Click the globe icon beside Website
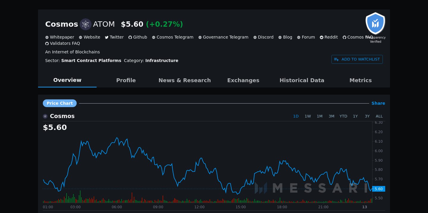 point(81,37)
